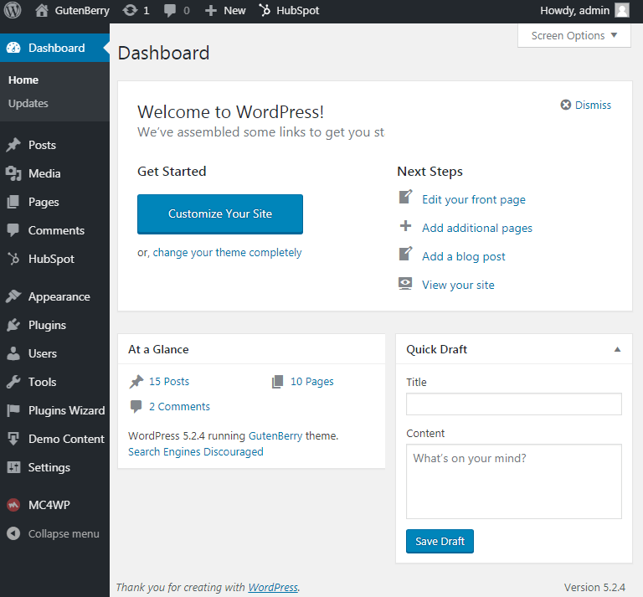Click pages icon beside 10 Pages
Viewport: 643px width, 597px height.
coord(278,381)
